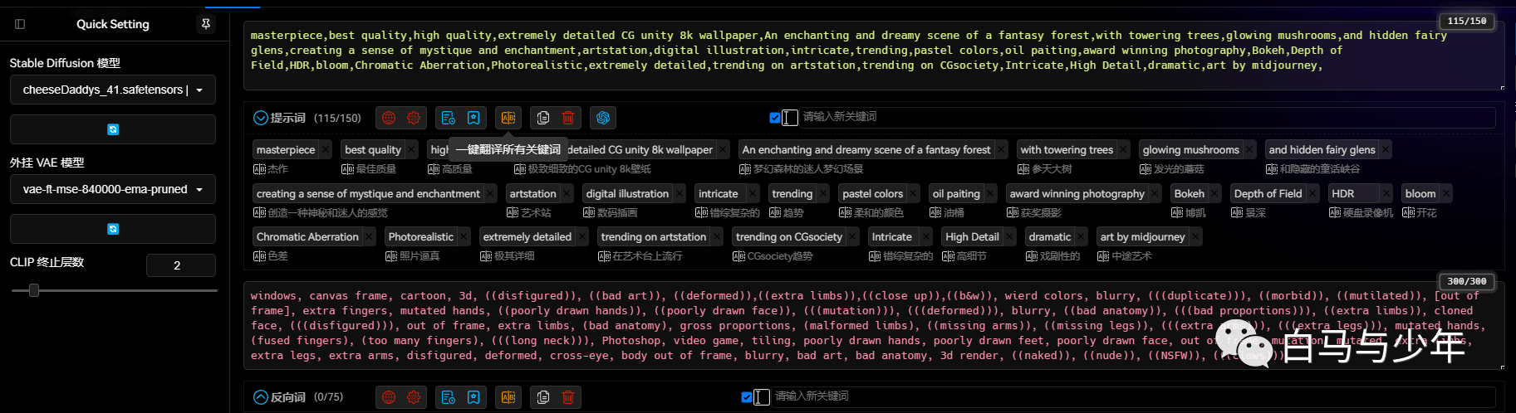
Task: Remove the digital illustration tag
Action: point(680,194)
